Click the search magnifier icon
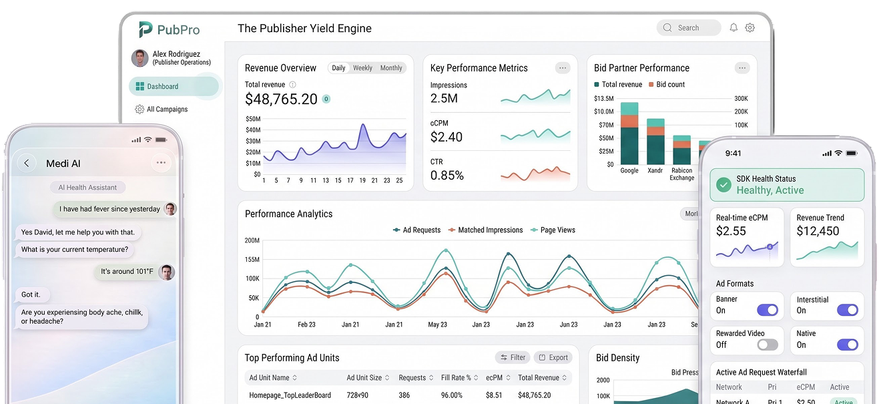The image size is (881, 404). pos(668,27)
